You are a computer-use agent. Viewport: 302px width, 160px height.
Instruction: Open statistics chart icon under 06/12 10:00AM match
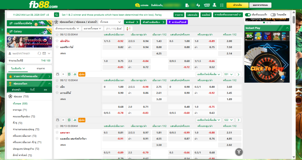pyautogui.click(x=75, y=120)
